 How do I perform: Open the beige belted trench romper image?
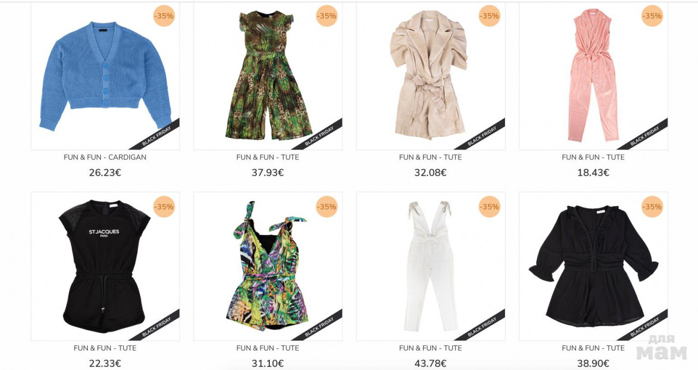[431, 75]
